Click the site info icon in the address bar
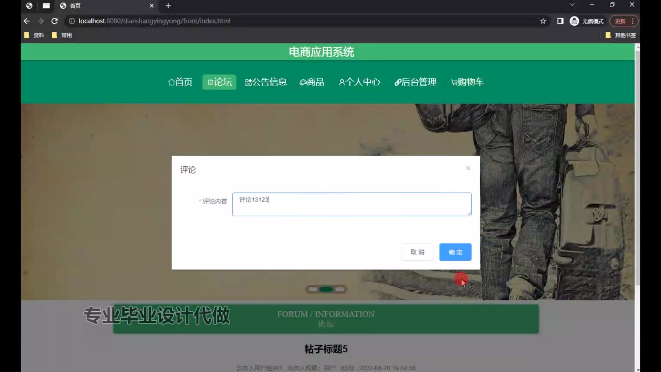The image size is (661, 372). pos(72,21)
